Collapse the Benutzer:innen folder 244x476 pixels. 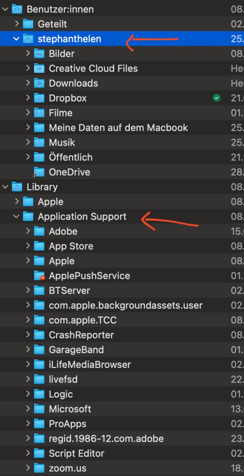(5, 9)
